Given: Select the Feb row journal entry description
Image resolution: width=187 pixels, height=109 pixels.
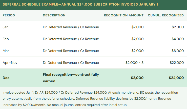Looking at the screenshot, I should tap(71, 39).
